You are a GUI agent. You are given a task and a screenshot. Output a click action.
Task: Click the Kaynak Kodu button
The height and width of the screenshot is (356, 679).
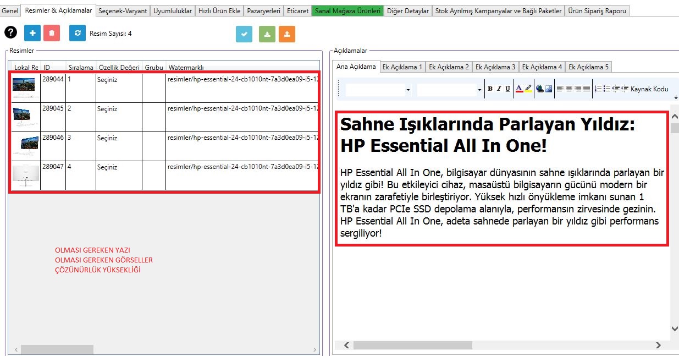(649, 89)
